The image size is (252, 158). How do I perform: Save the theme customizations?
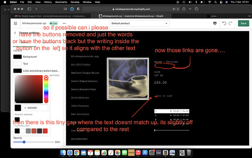click(x=244, y=23)
